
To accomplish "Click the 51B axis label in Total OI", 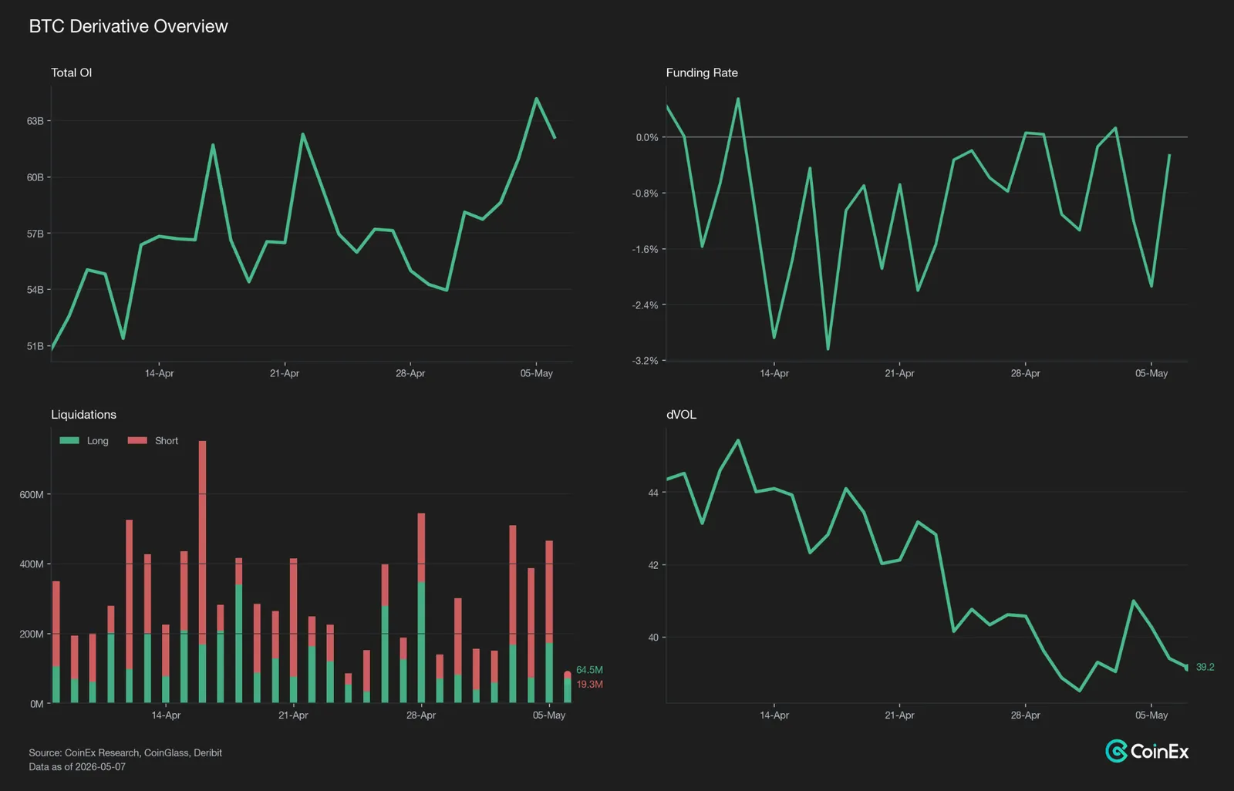I will [x=35, y=346].
